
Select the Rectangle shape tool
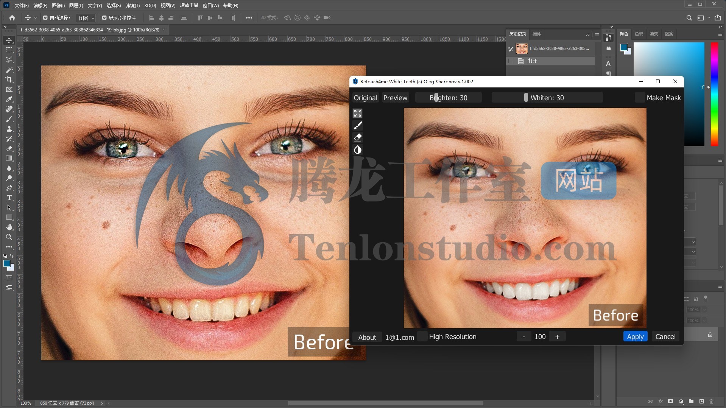tap(9, 217)
